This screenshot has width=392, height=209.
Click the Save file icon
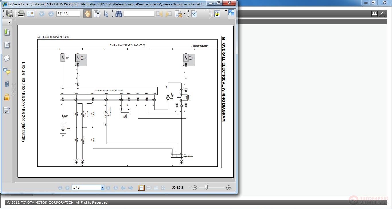point(10,14)
